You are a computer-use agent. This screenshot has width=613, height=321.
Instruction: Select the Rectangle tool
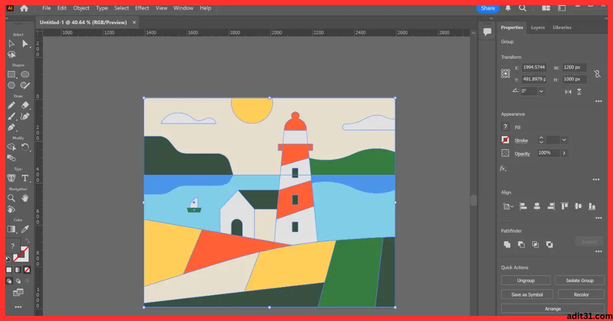pyautogui.click(x=11, y=74)
